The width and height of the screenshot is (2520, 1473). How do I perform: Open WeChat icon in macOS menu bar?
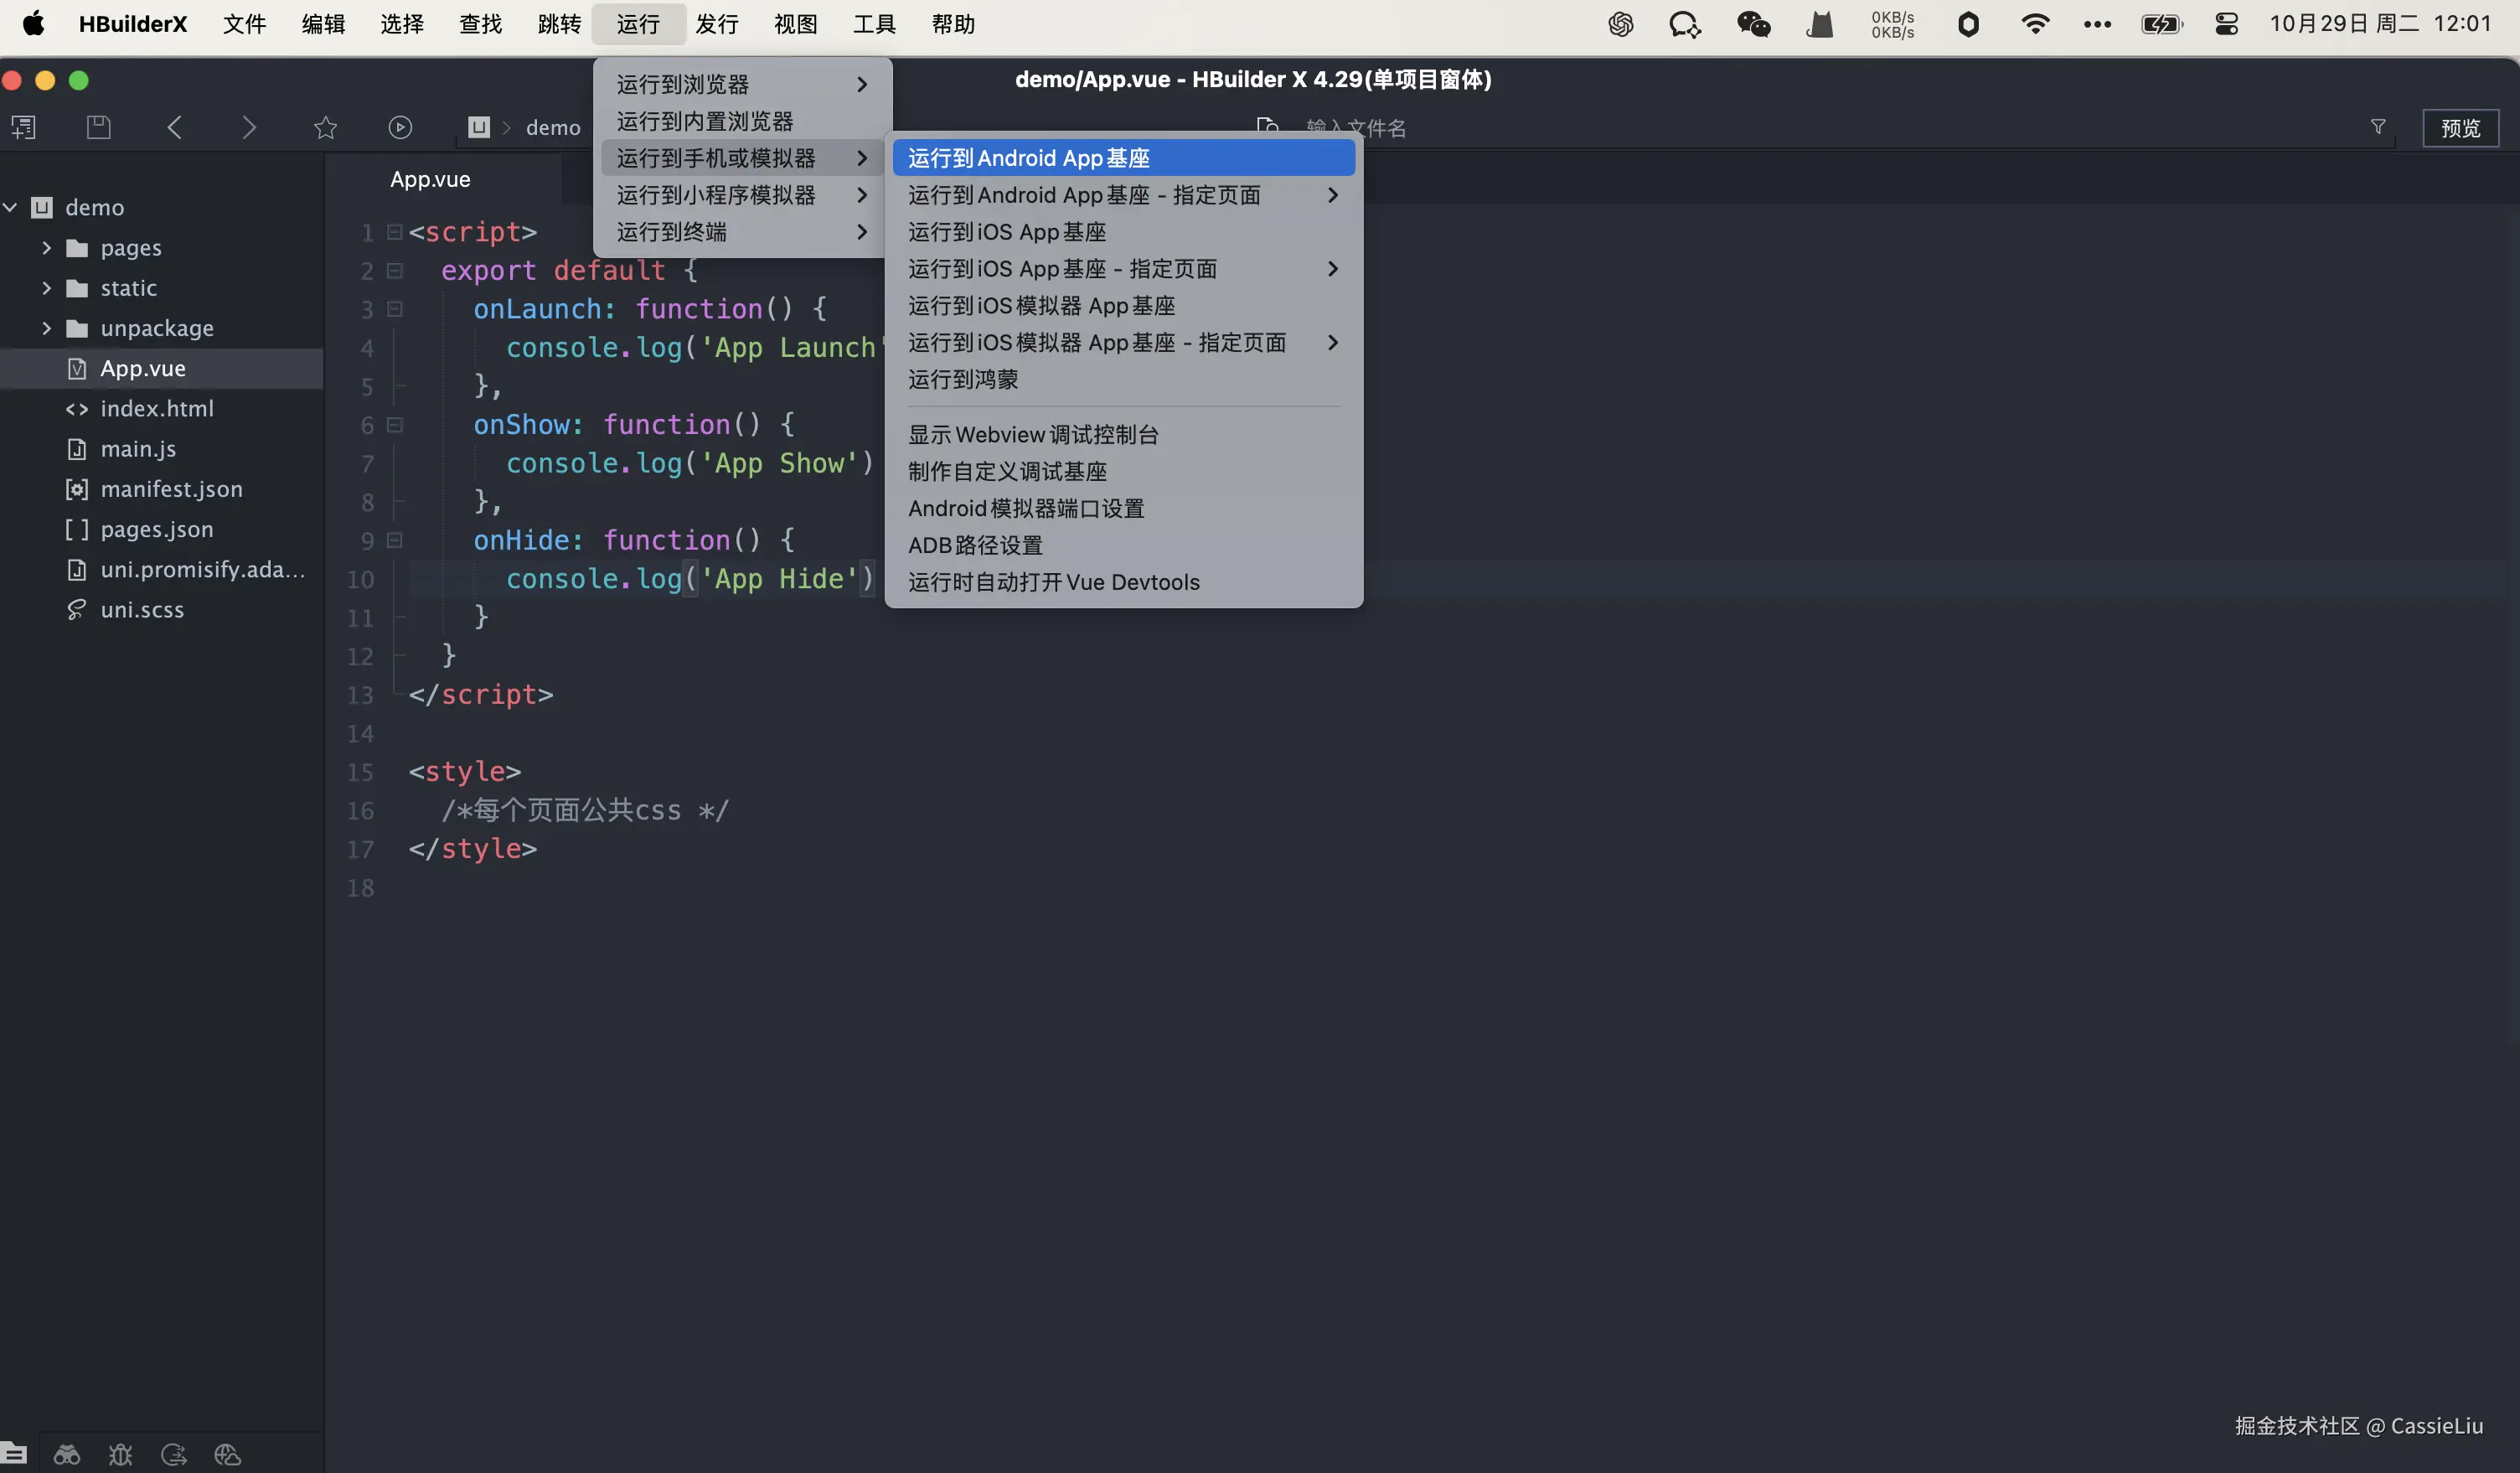1753,24
